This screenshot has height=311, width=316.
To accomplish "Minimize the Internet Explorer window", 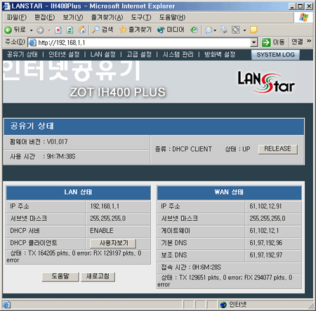I will pyautogui.click(x=291, y=6).
